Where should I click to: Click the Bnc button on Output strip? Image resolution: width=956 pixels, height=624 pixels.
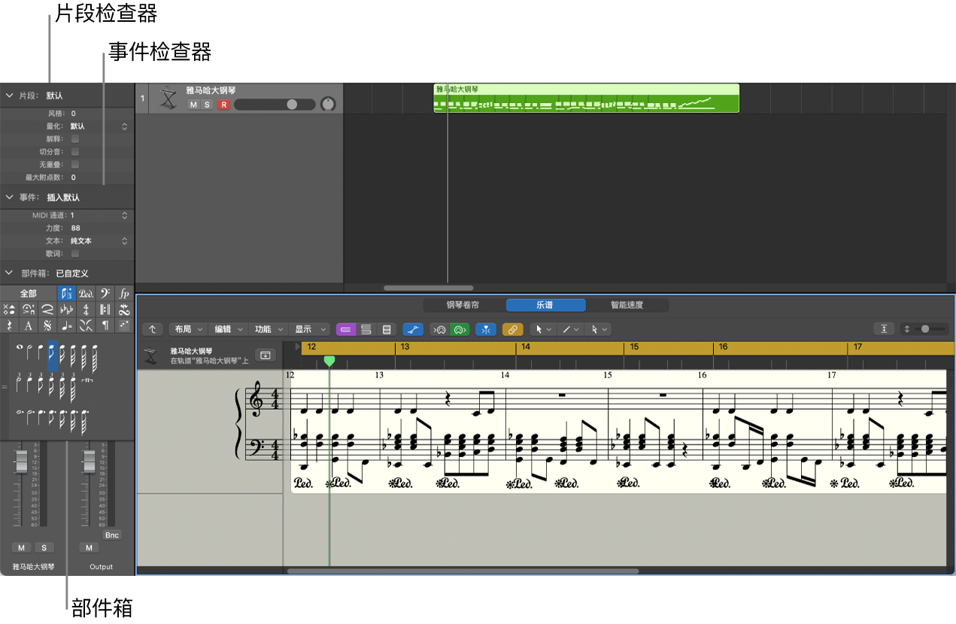(x=112, y=535)
